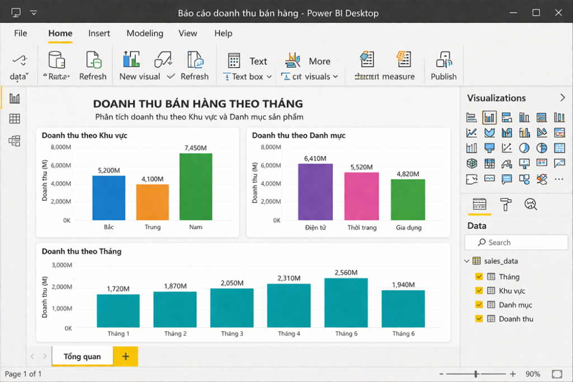Uncheck the Doanh thu field checkbox
Image resolution: width=573 pixels, height=382 pixels.
(479, 318)
